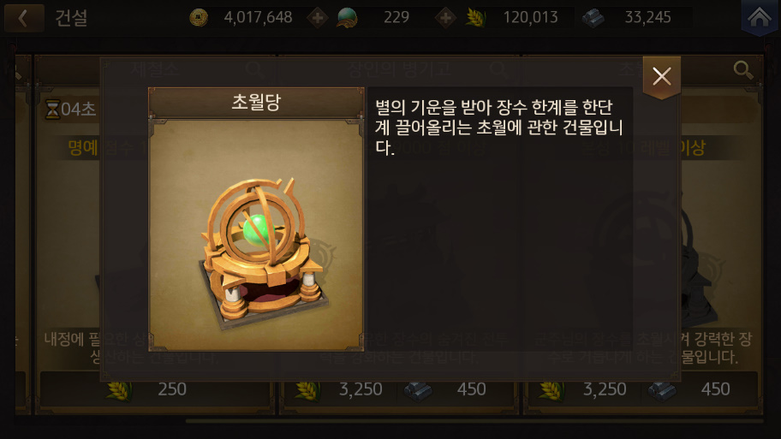The width and height of the screenshot is (781, 439).
Task: Open the magnifier on the 제철소 card
Action: [x=254, y=69]
